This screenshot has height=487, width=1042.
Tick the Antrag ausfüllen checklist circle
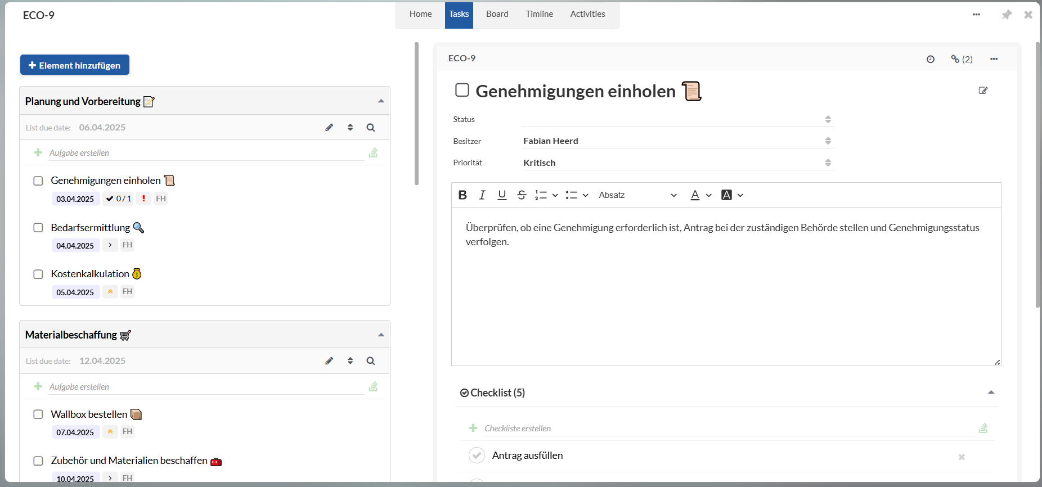[x=477, y=456]
